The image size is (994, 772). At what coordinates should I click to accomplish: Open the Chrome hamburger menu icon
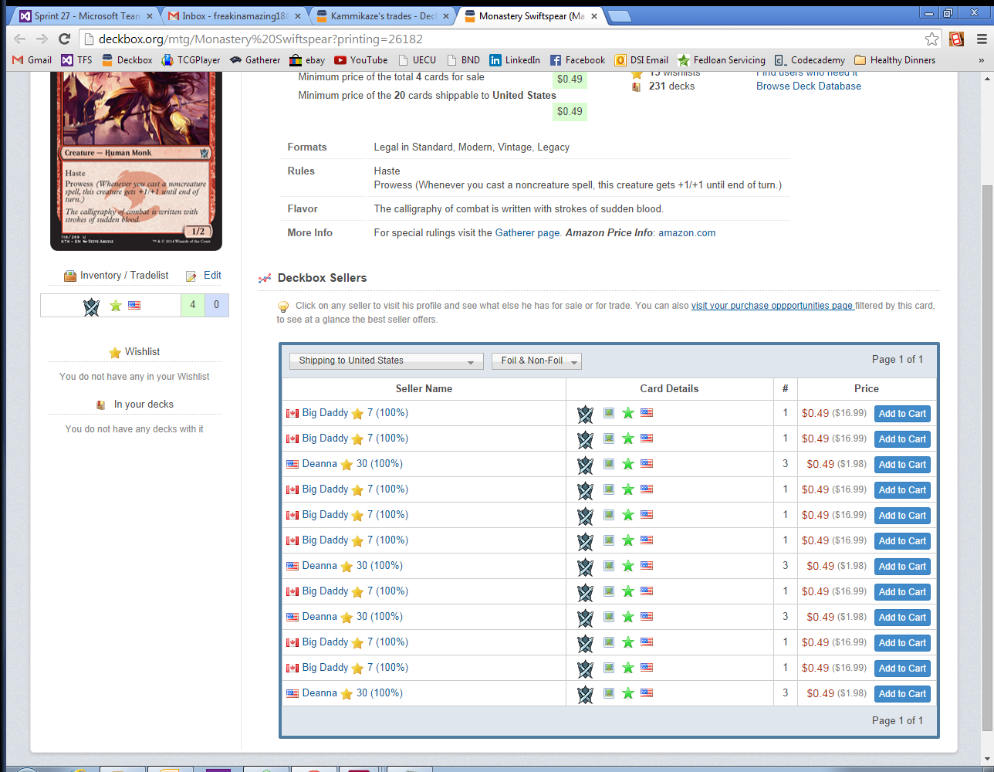[982, 39]
